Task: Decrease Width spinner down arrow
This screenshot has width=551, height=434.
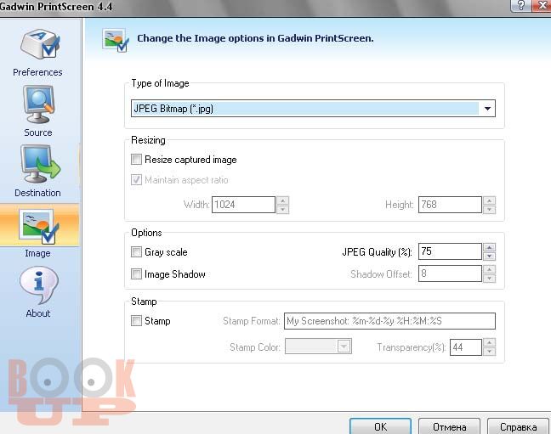Action: pyautogui.click(x=283, y=210)
